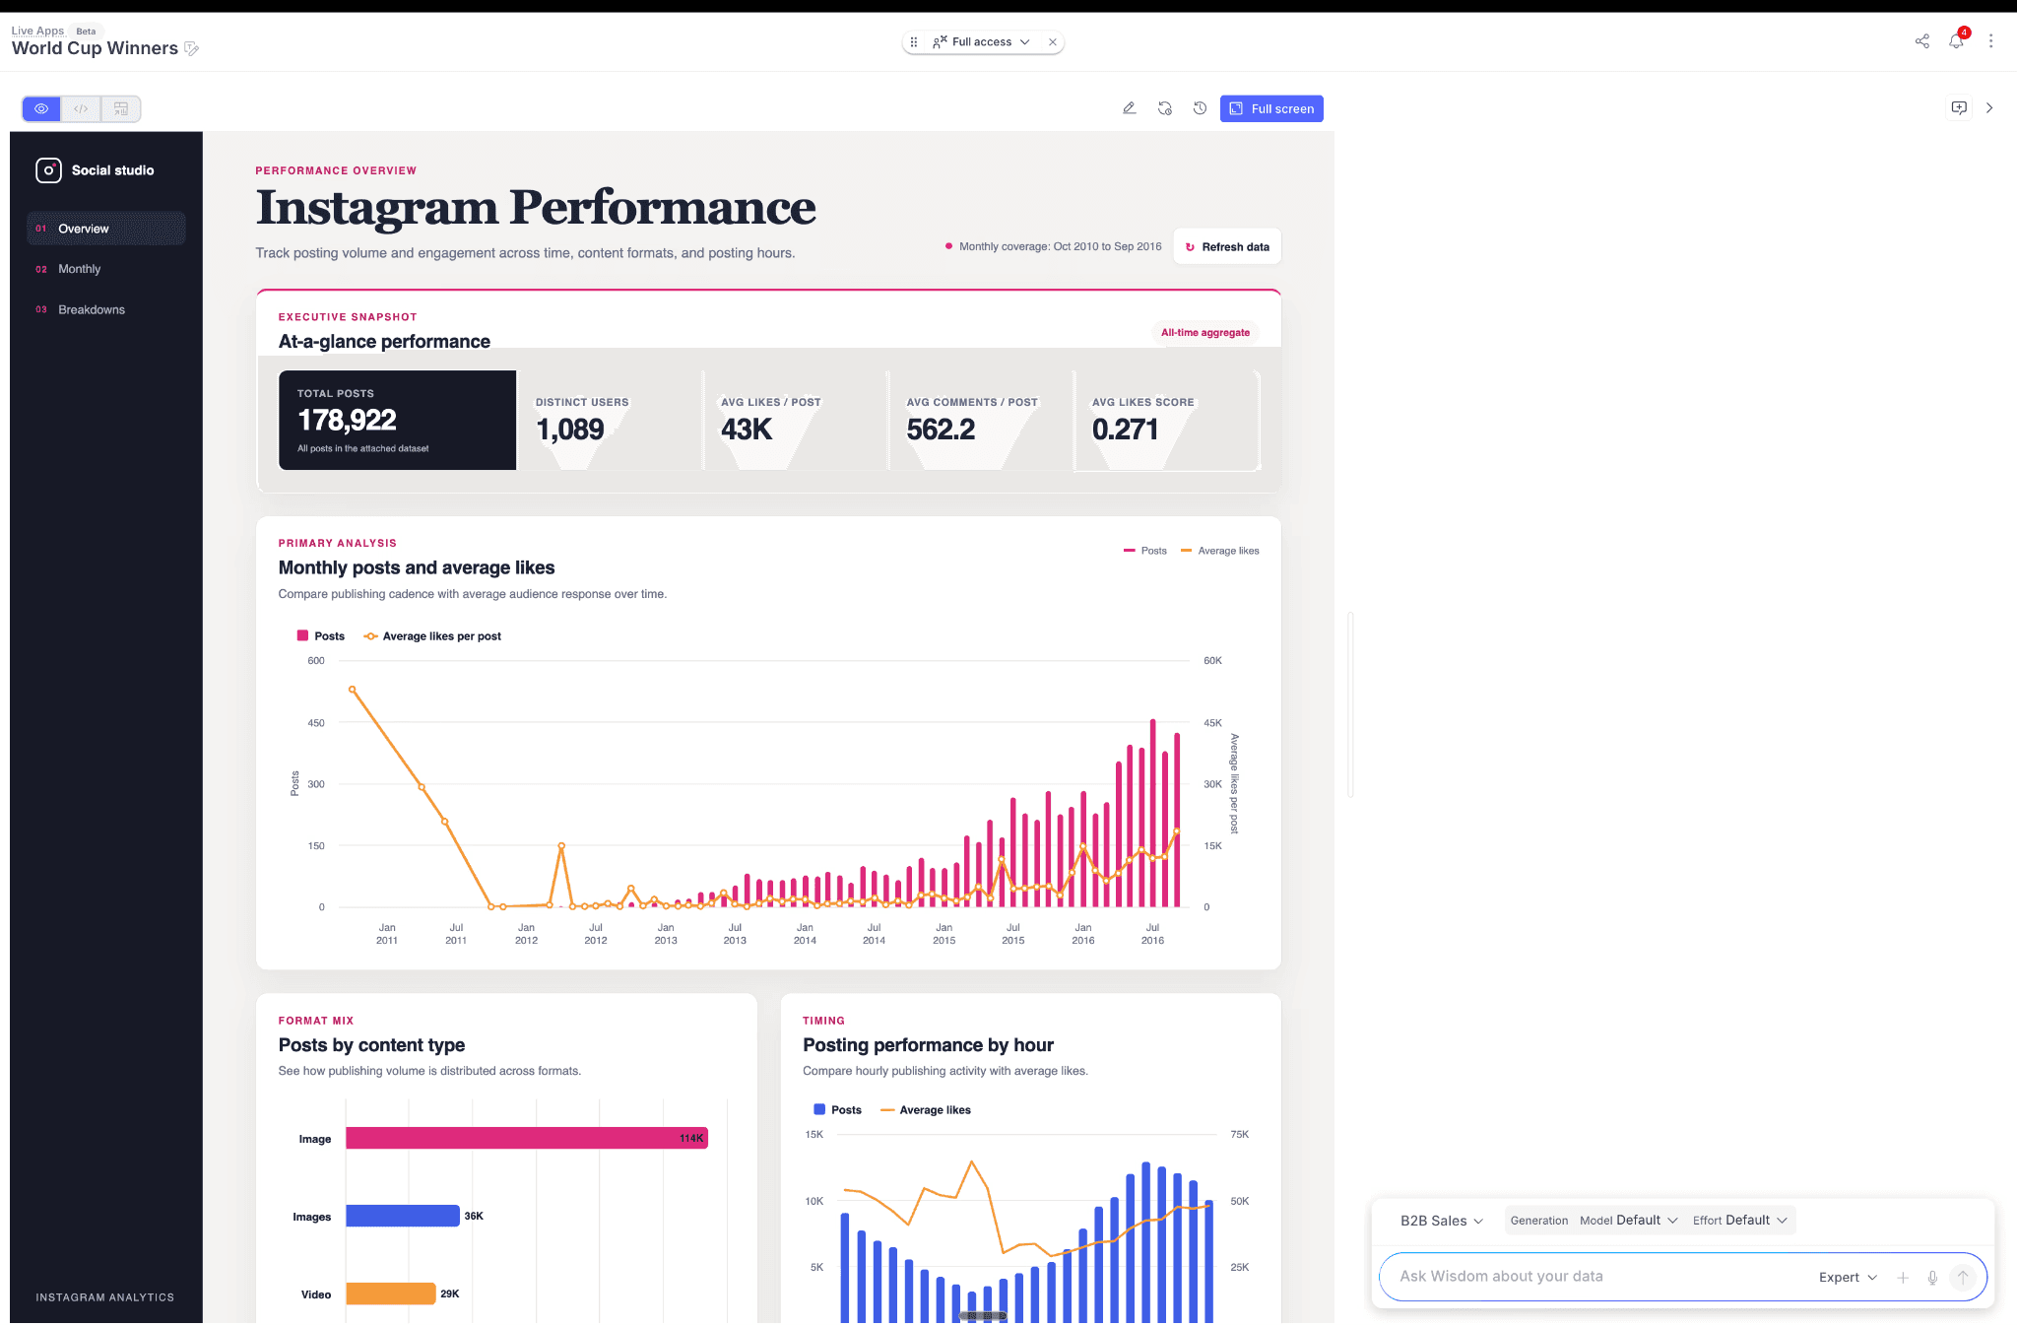Open the app in Full screen
This screenshot has height=1326, width=2017.
[x=1271, y=108]
